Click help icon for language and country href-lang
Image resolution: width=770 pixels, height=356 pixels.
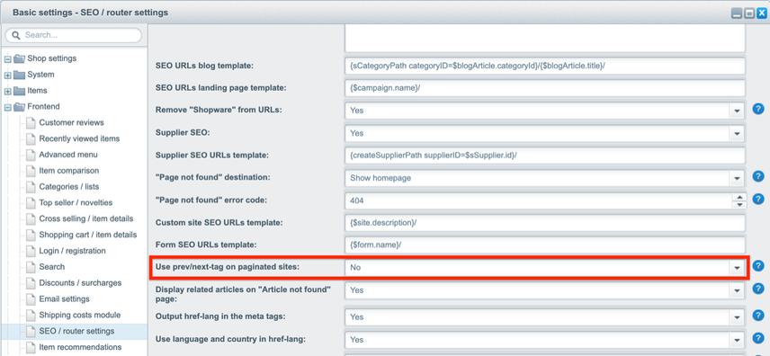coord(758,338)
